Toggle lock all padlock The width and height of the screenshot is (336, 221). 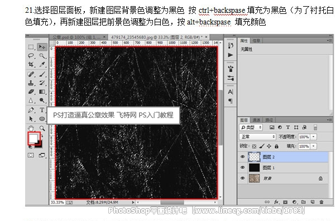tap(277, 146)
